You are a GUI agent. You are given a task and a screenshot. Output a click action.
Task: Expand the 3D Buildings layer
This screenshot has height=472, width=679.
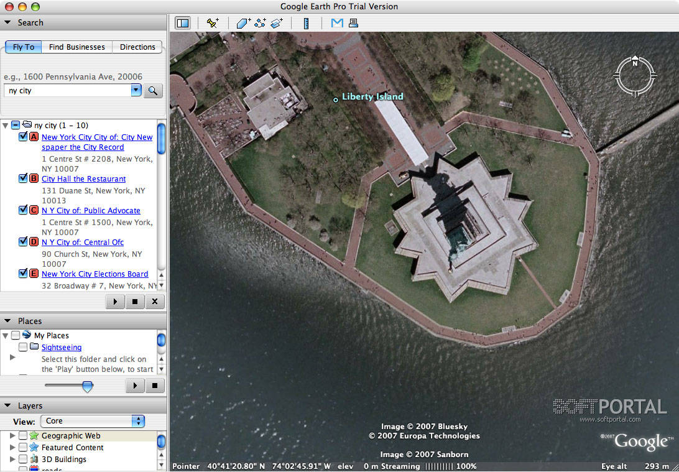(x=12, y=459)
